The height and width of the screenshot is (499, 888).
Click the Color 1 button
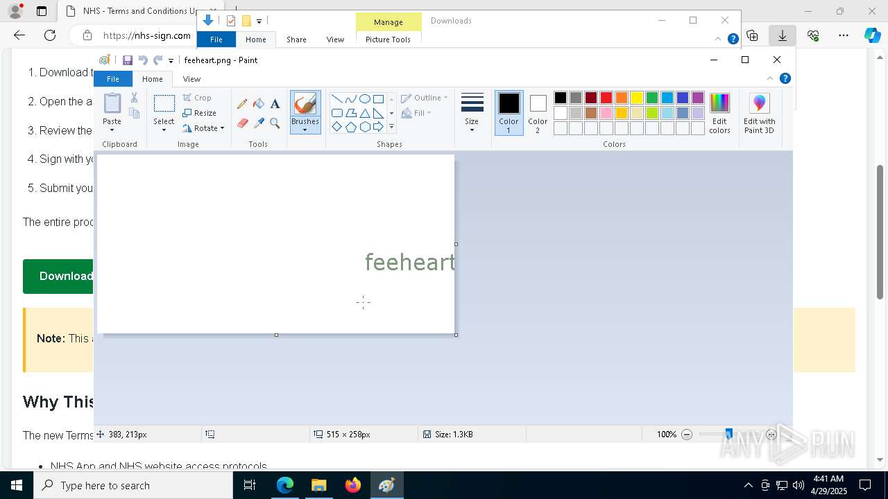click(509, 114)
